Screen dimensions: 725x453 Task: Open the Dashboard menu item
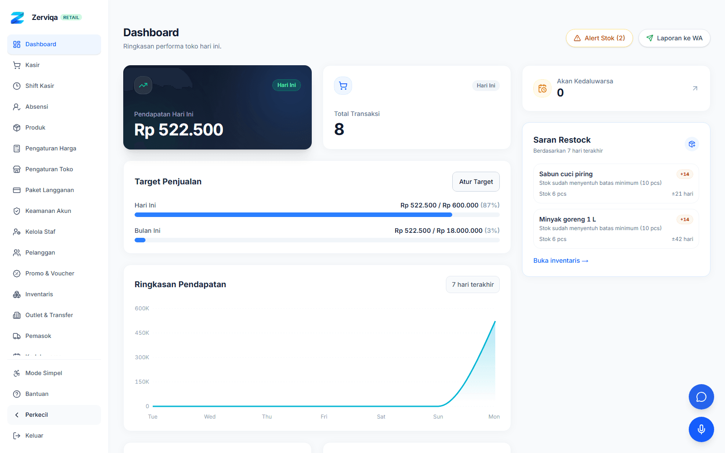[x=54, y=44]
